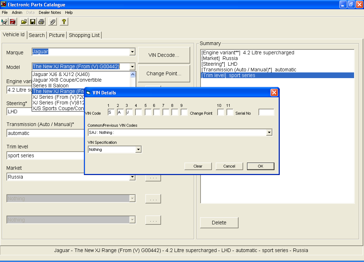Viewport: 364px width, 262px height.
Task: Select highlighted Trim level sport series line
Action: [277, 75]
